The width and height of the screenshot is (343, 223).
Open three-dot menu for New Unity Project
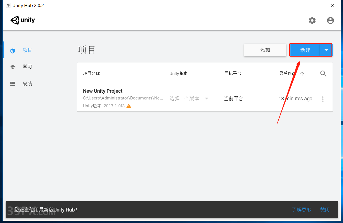323,99
